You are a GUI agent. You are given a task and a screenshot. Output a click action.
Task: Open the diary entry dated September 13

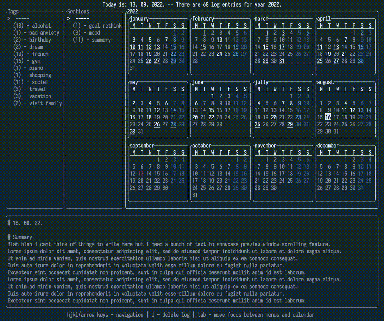click(x=141, y=174)
